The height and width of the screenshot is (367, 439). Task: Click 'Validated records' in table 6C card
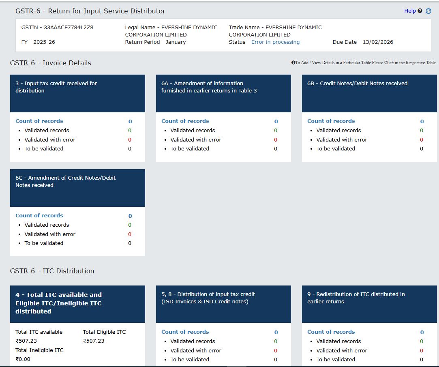(x=47, y=225)
